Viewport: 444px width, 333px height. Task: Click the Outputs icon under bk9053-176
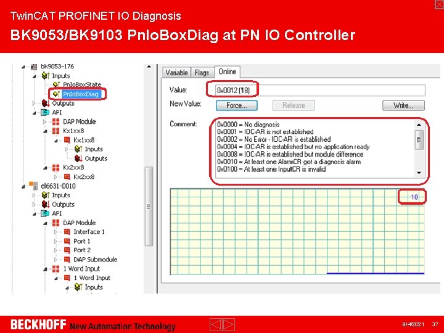point(46,103)
